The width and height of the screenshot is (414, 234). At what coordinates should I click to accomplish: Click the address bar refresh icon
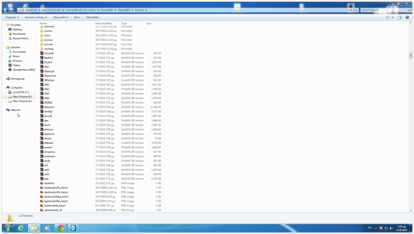pos(356,10)
